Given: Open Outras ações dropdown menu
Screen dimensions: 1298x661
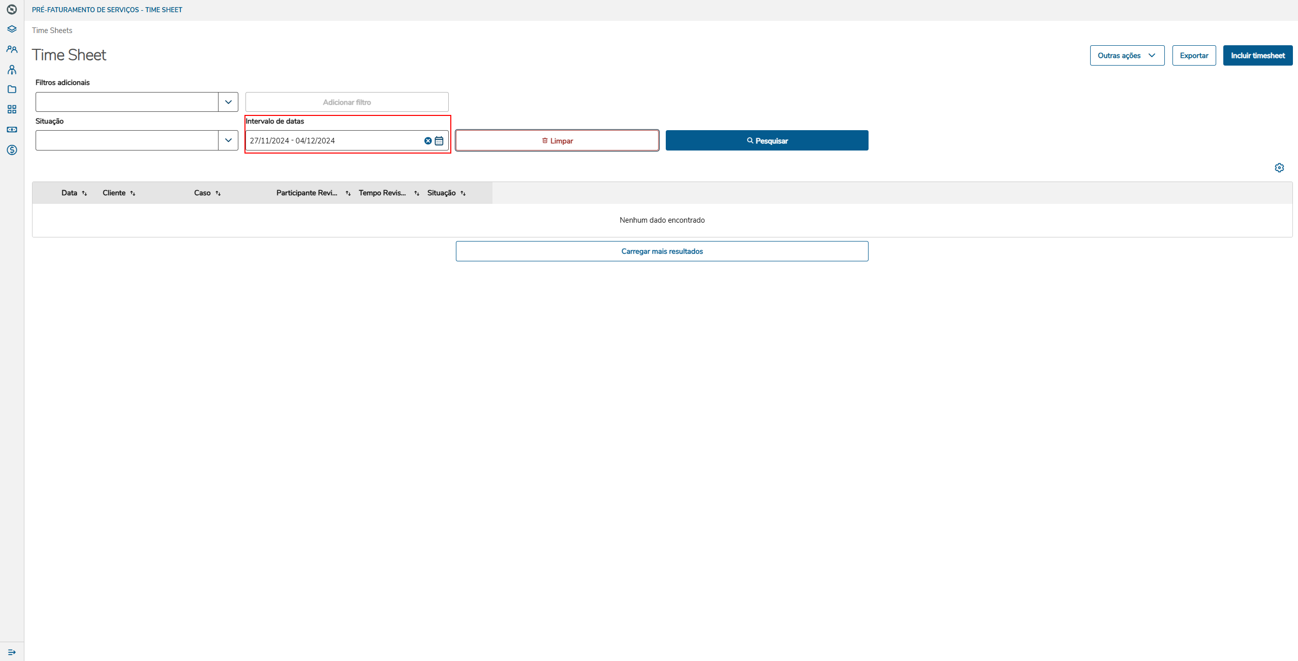Looking at the screenshot, I should pyautogui.click(x=1127, y=55).
